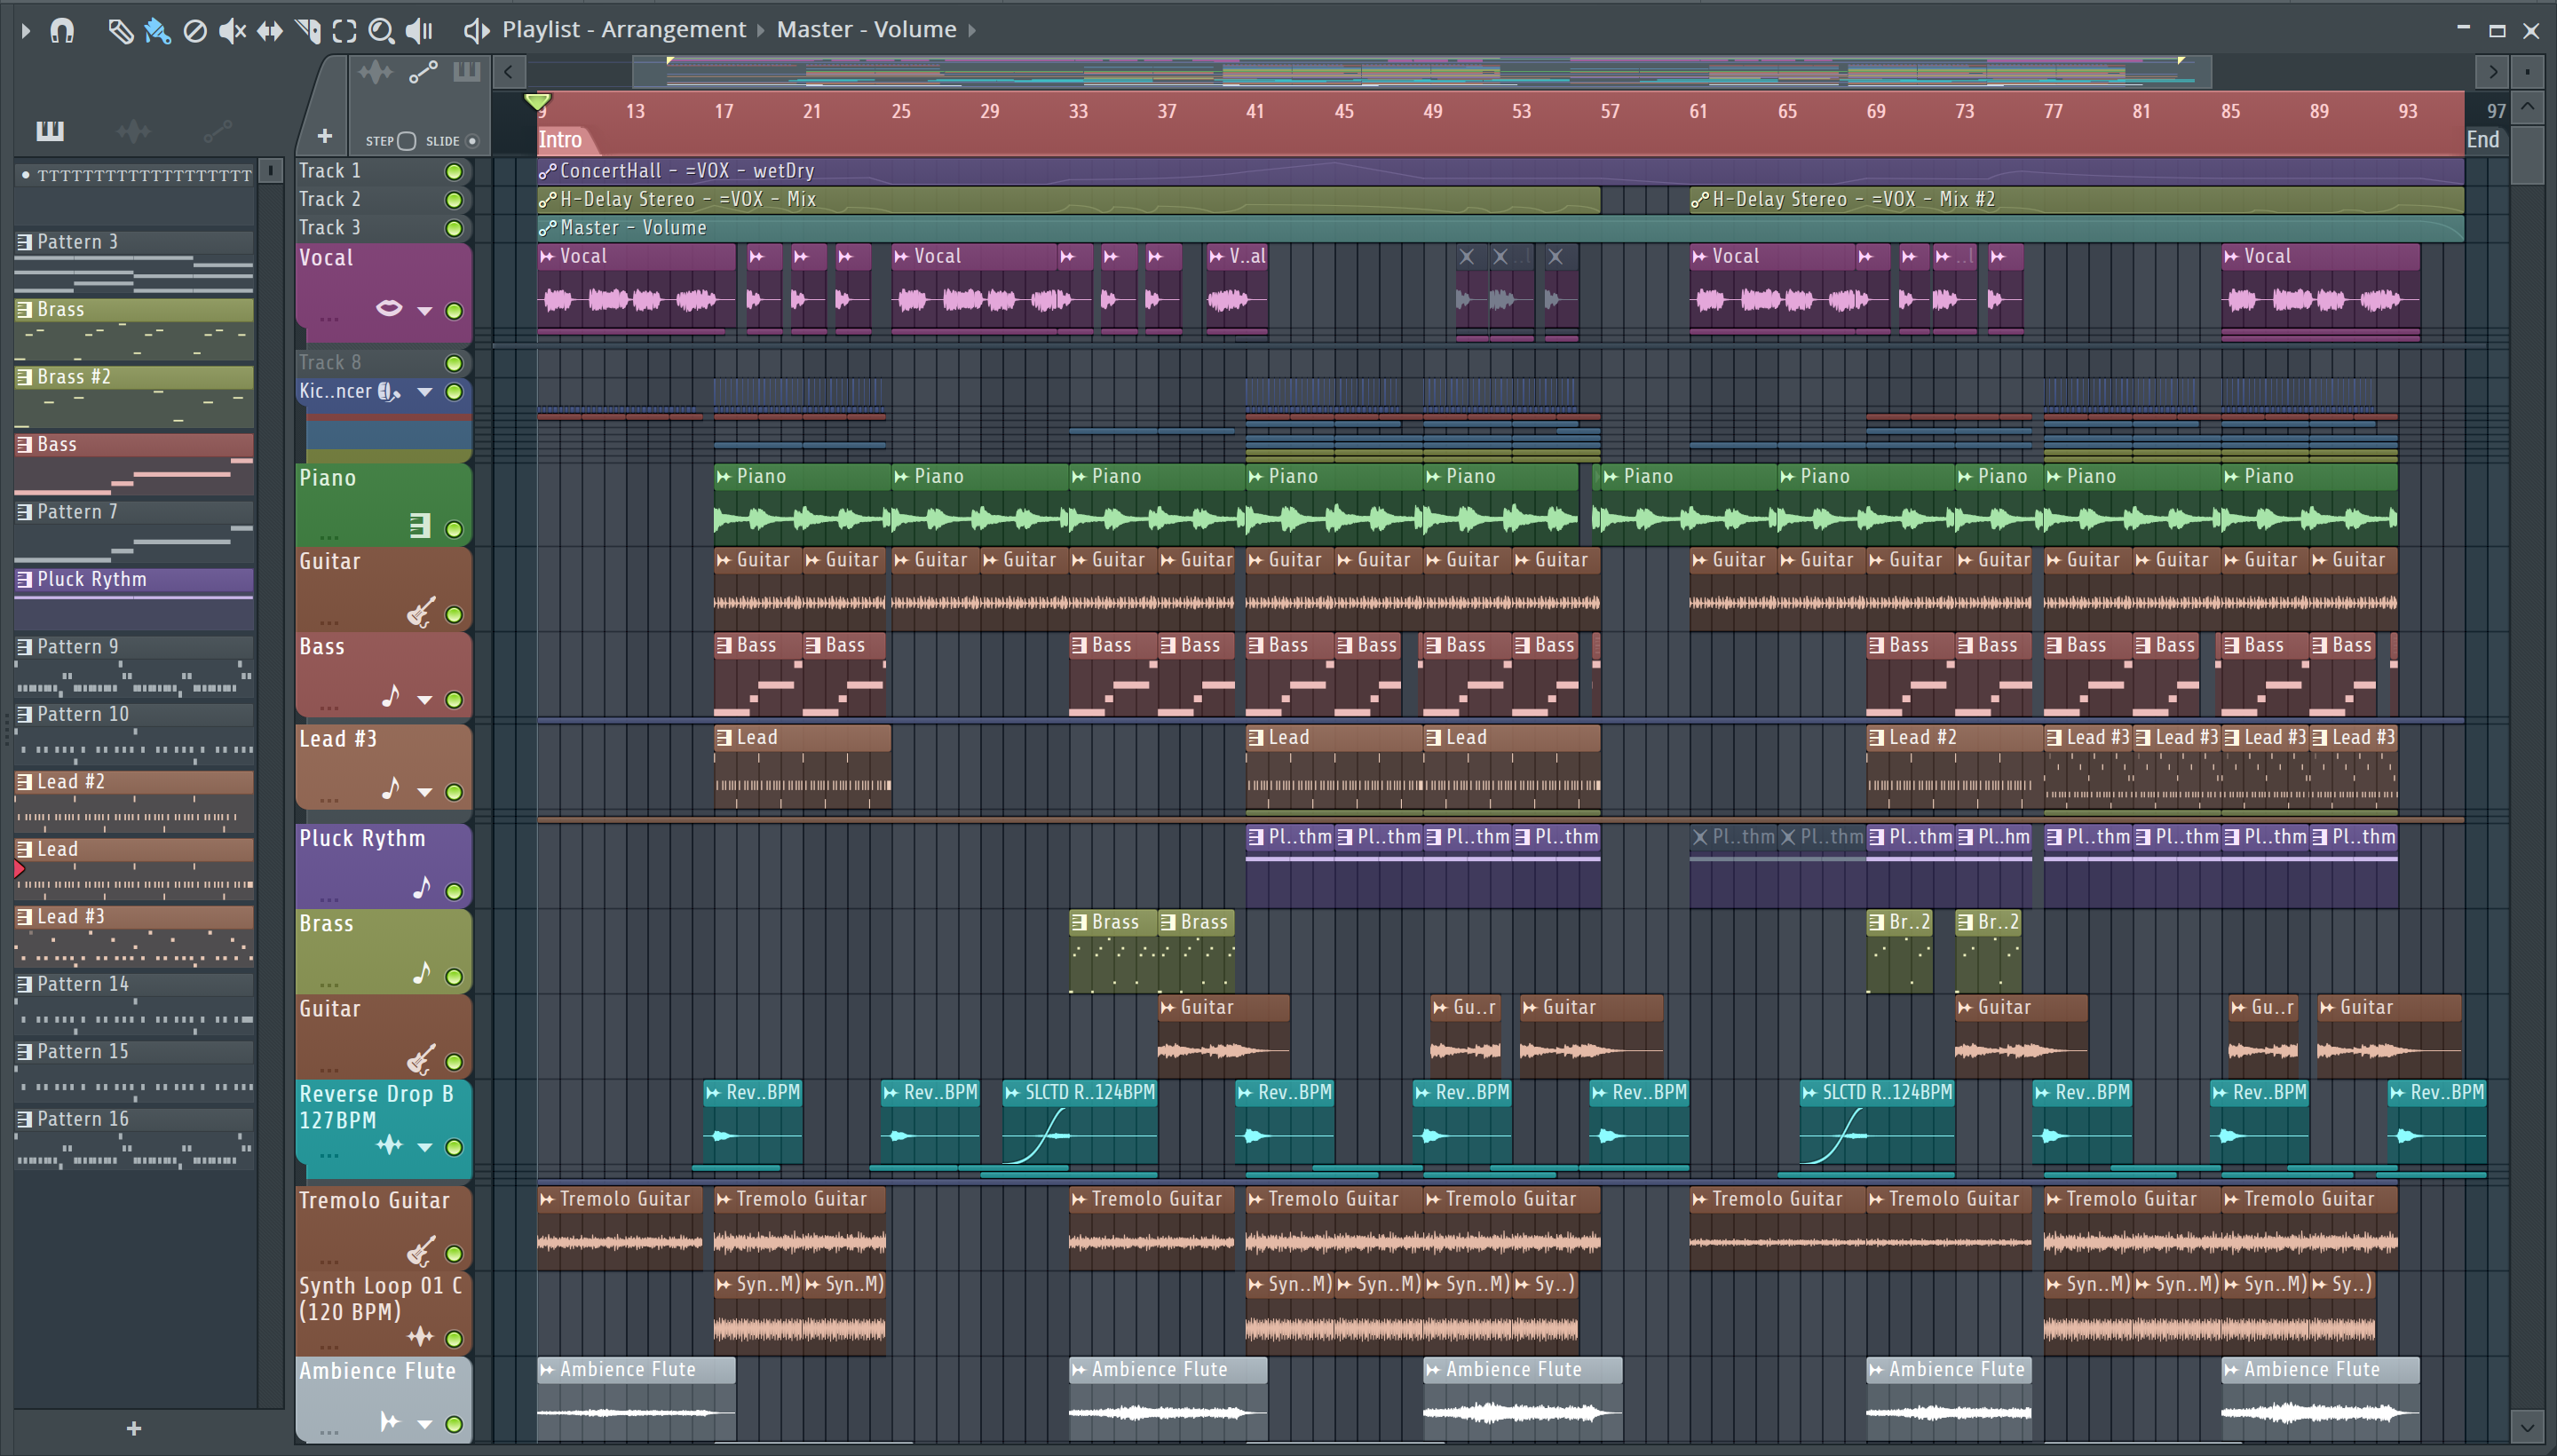Open the Ambience Flute track dropdown arrow
Viewport: 2557px width, 1456px height.
[425, 1423]
